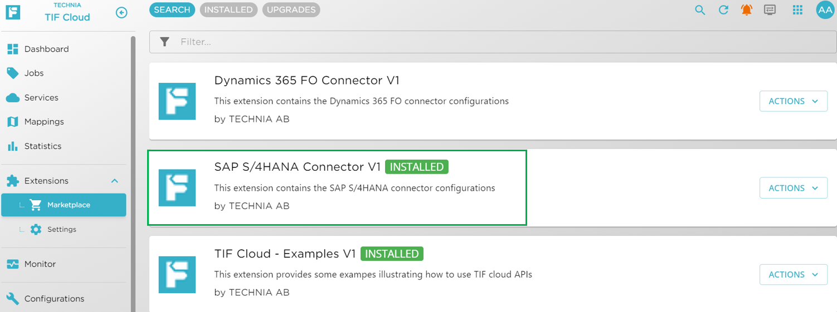Collapse sidebar with the back arrow icon
The image size is (837, 312).
click(x=121, y=12)
